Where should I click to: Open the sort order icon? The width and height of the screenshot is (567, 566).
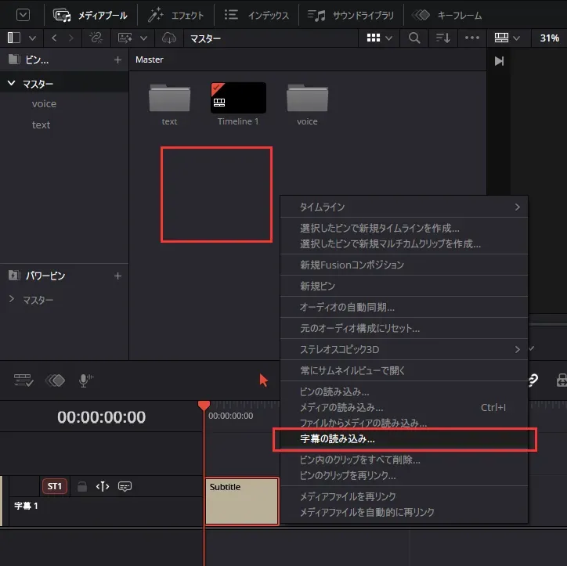click(443, 38)
